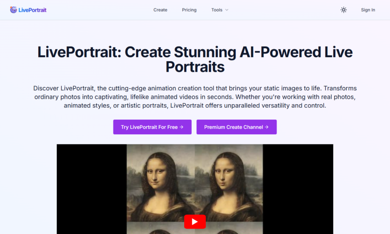390x234 pixels.
Task: Click the LivePortrait logo icon
Action: [13, 10]
